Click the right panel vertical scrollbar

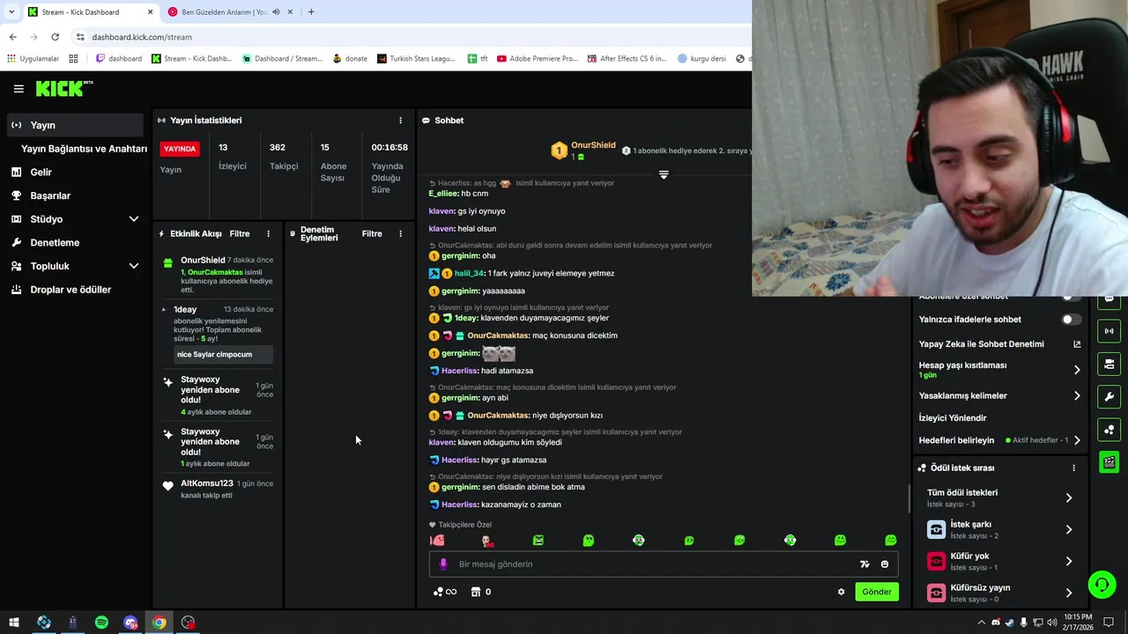909,499
